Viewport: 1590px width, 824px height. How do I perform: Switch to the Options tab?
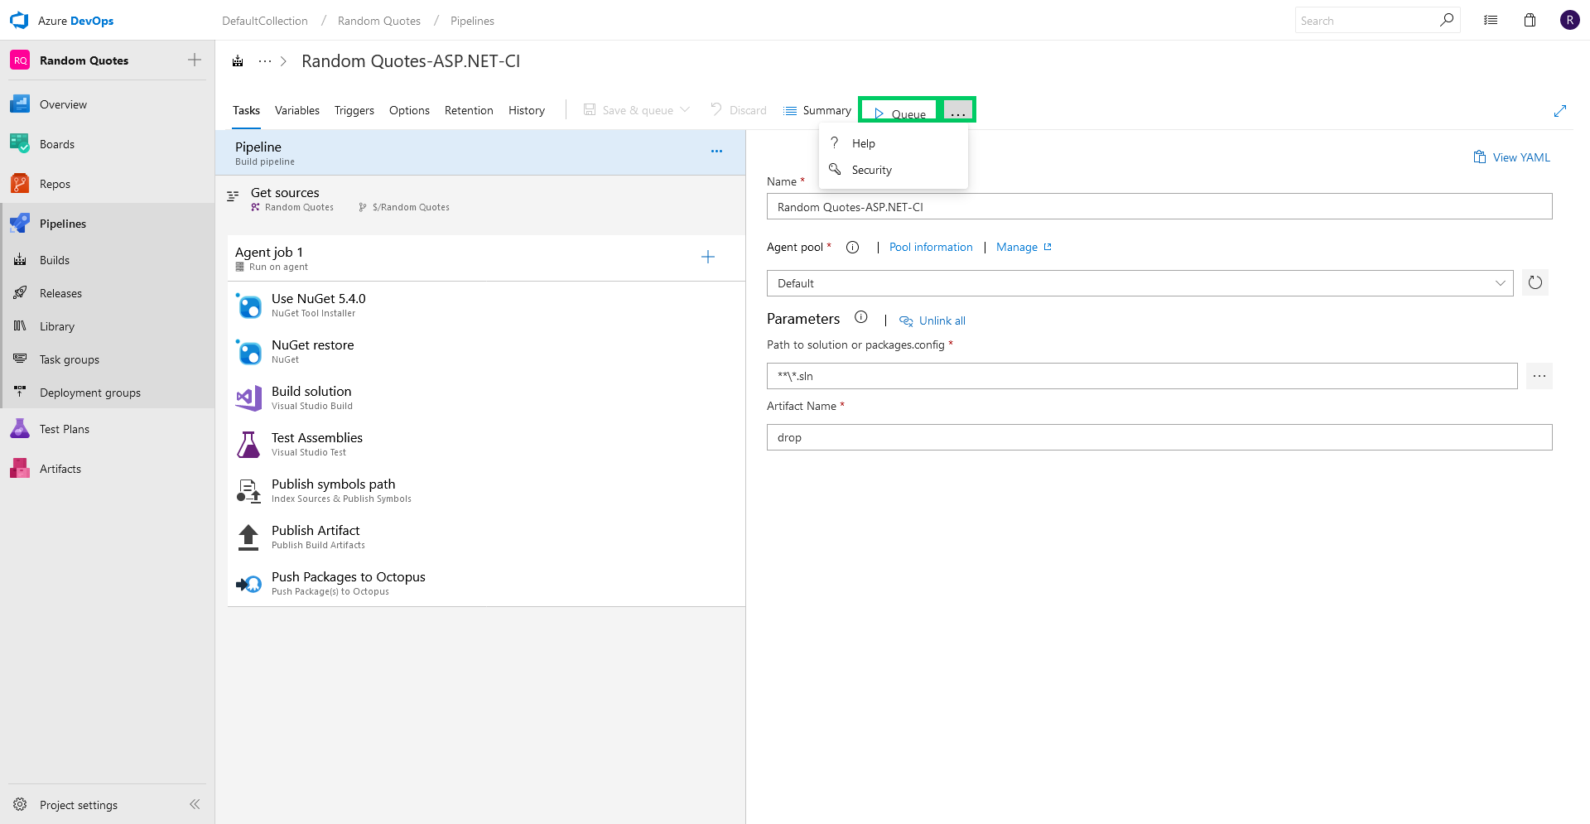pos(409,110)
